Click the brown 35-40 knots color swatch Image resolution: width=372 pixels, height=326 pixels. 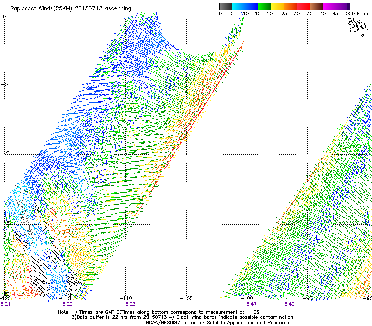[x=317, y=6]
